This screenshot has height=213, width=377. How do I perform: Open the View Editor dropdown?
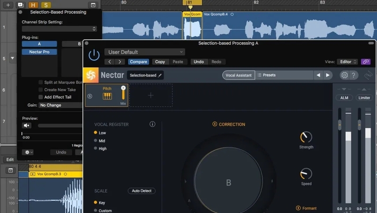coord(348,62)
